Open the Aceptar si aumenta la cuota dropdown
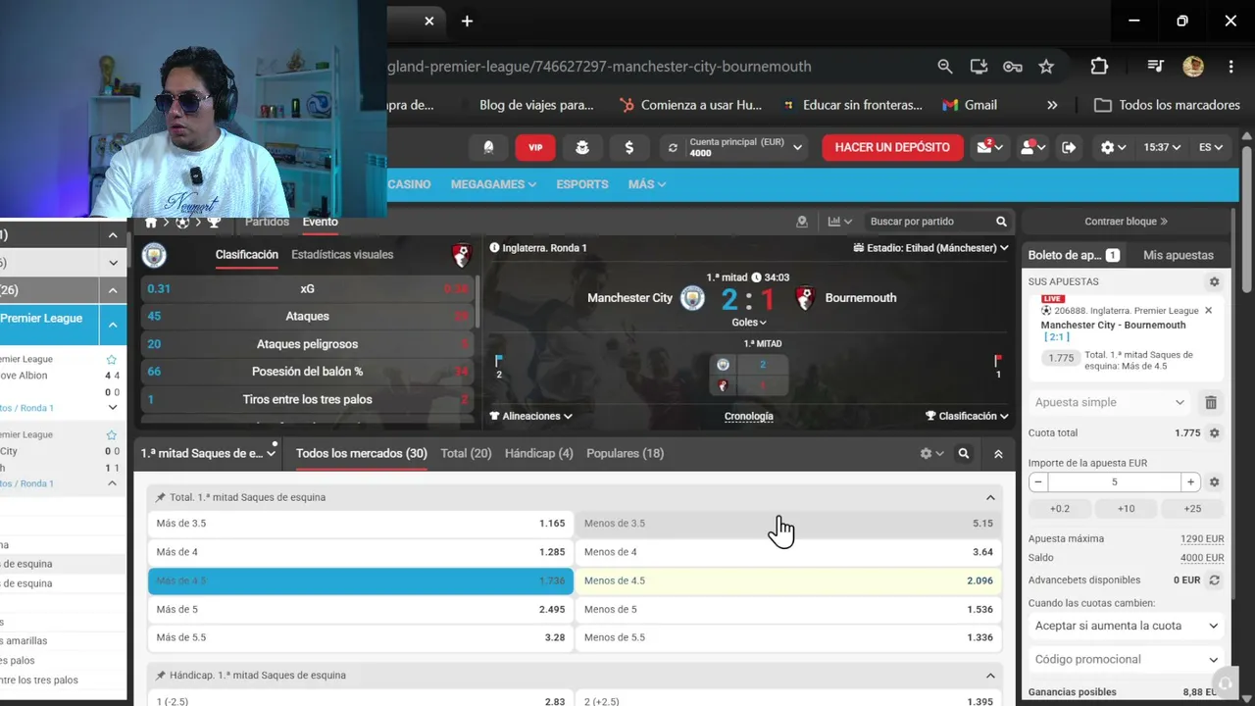Screen dimensions: 1255x706 click(1127, 626)
